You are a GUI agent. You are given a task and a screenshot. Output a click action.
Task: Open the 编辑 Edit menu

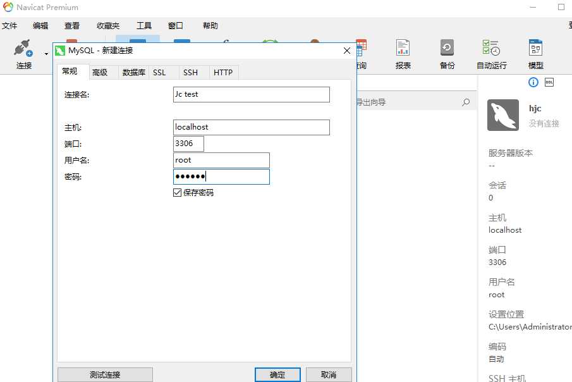pos(40,25)
